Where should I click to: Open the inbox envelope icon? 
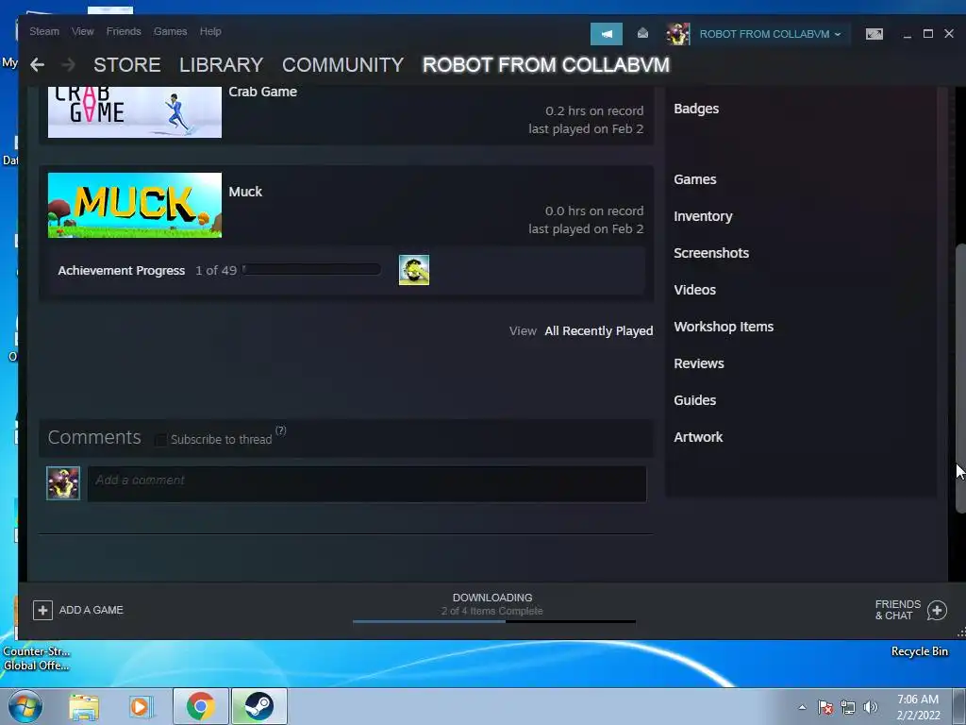coord(642,33)
